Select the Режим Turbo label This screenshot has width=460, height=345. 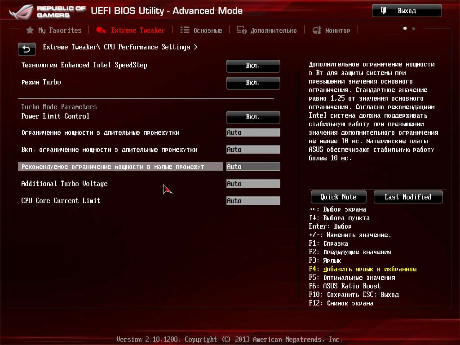tap(41, 82)
